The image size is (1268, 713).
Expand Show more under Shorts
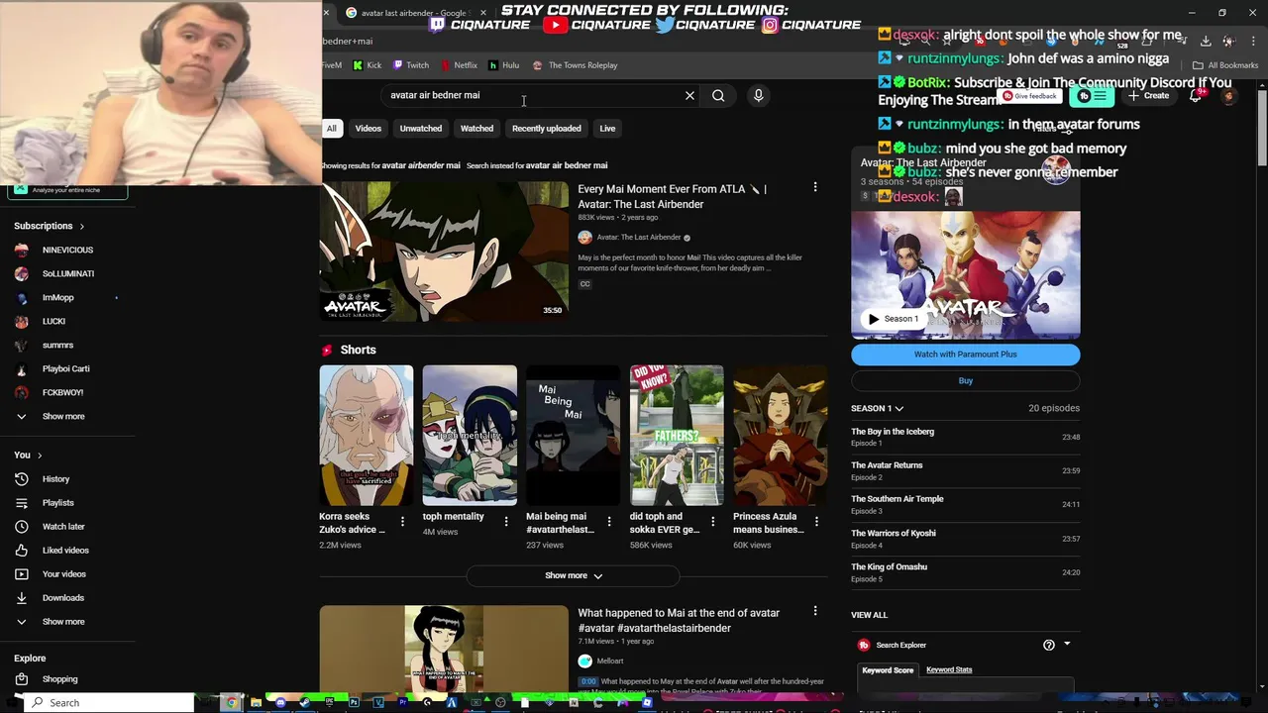(574, 575)
